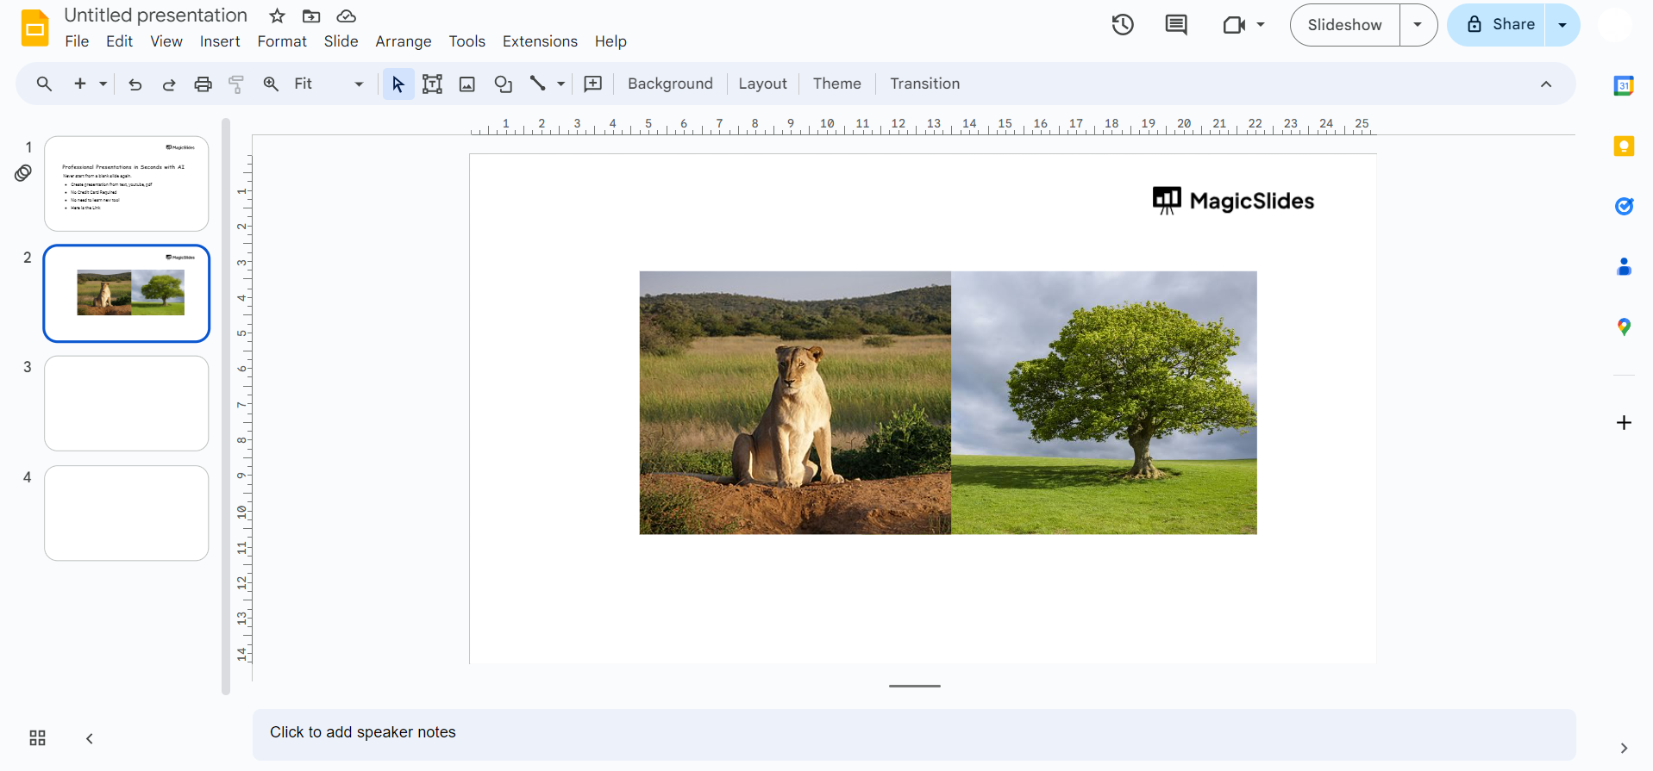Image resolution: width=1653 pixels, height=771 pixels.
Task: Open the Slideshow options dropdown arrow
Action: pyautogui.click(x=1418, y=25)
